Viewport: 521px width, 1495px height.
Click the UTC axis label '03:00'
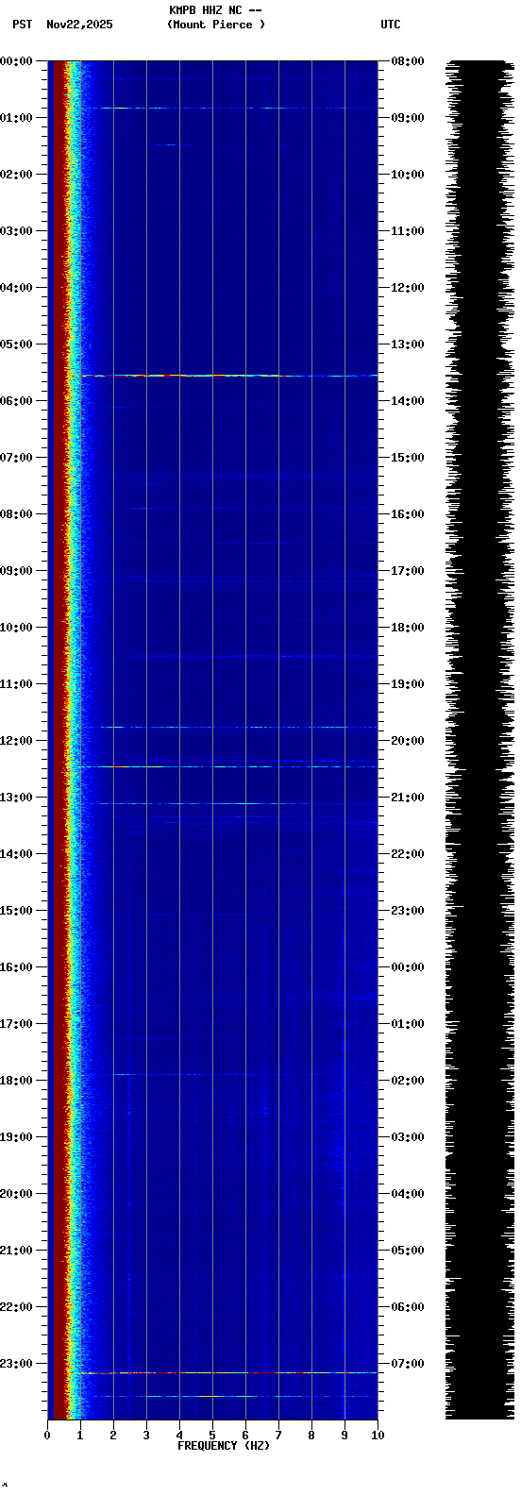pos(407,1137)
